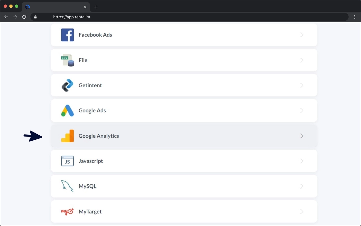Click the Renta favicon on the browser tab
This screenshot has width=361, height=226.
tap(28, 7)
